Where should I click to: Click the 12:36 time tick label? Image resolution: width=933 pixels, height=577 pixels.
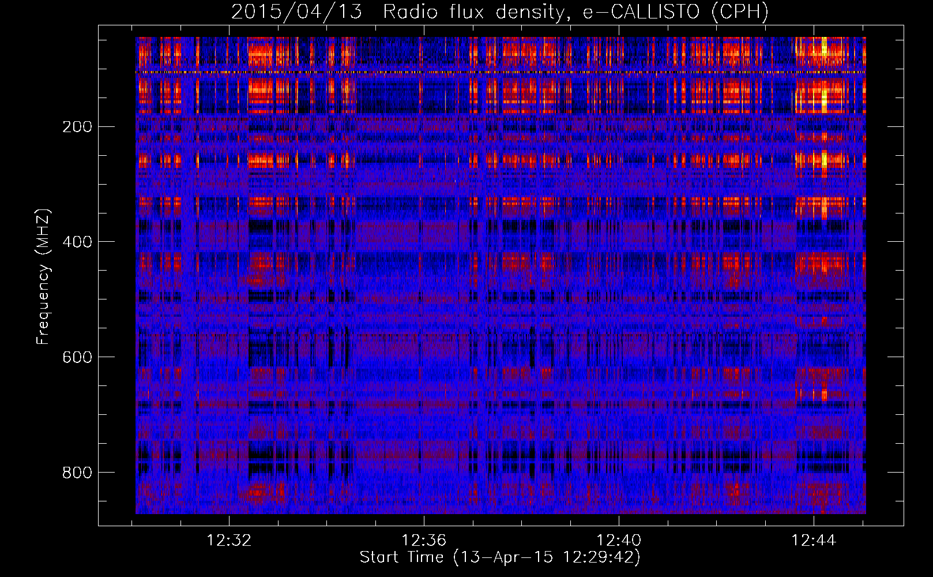tap(424, 540)
